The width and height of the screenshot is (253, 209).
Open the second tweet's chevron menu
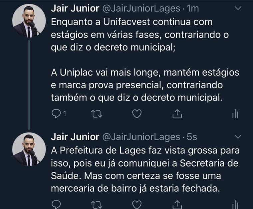click(x=238, y=137)
